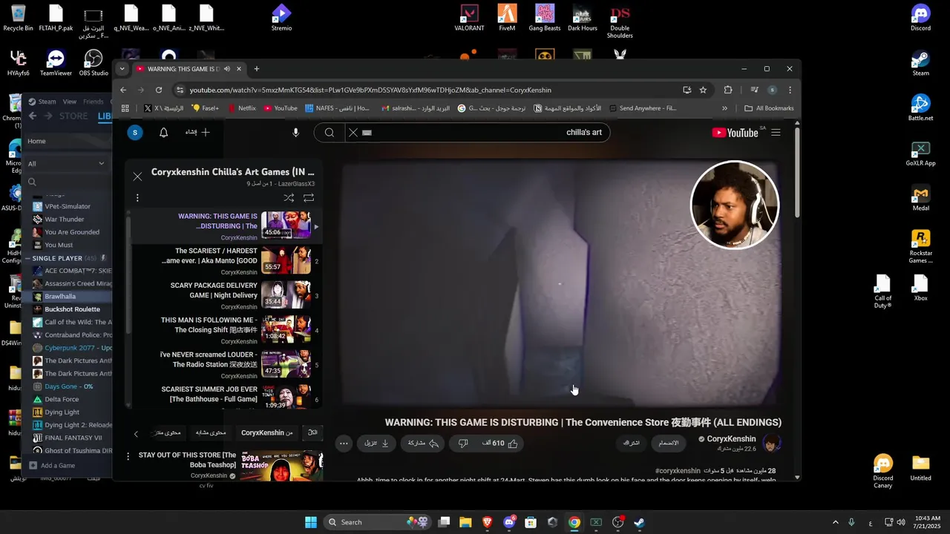The image size is (950, 534).
Task: Click 'Add a Game' in Steam
Action: (x=52, y=466)
